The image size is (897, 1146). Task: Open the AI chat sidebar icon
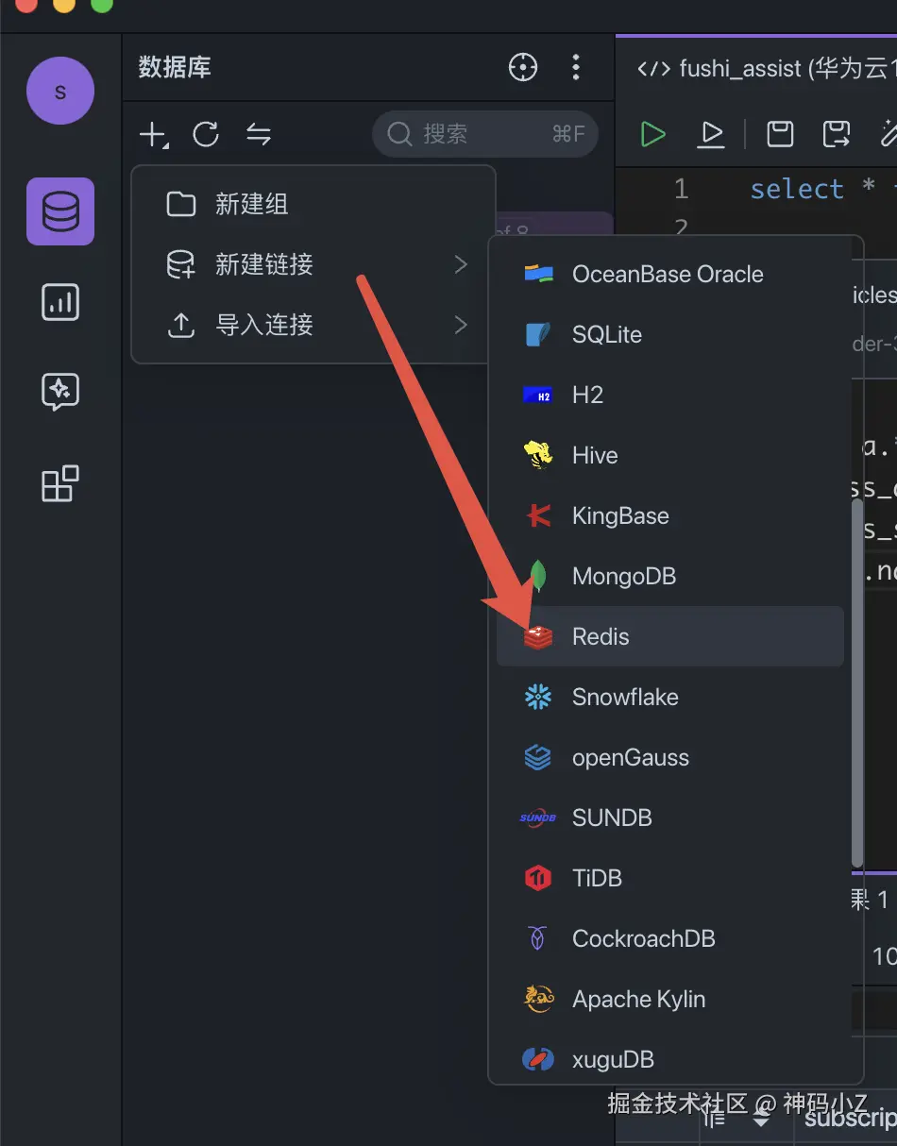coord(60,392)
